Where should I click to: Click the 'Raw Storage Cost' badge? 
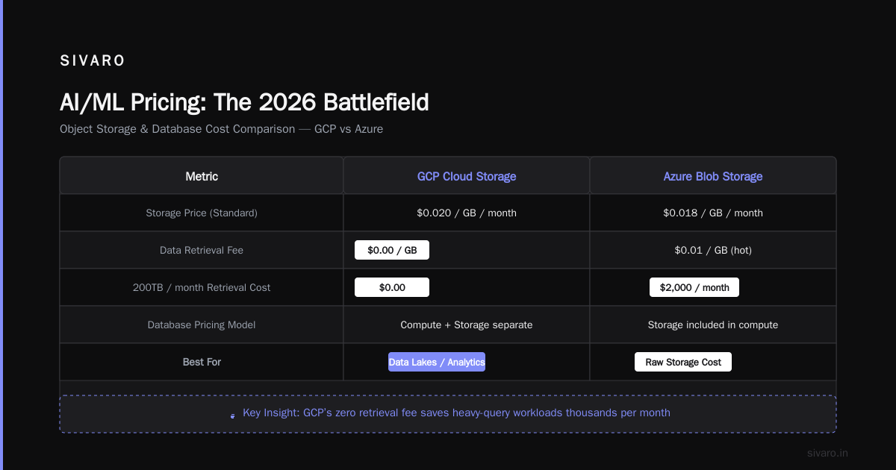tap(683, 363)
